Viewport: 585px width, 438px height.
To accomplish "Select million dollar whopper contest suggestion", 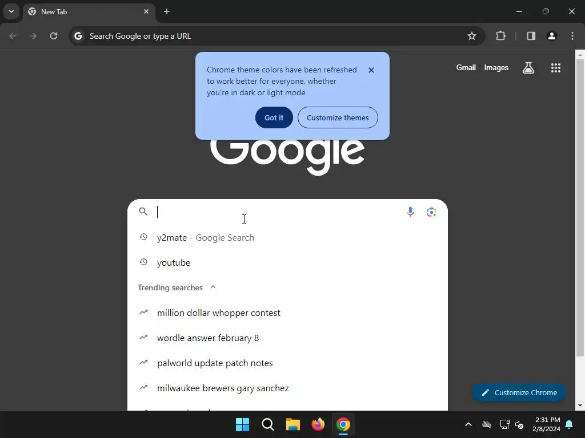I will pos(287,313).
